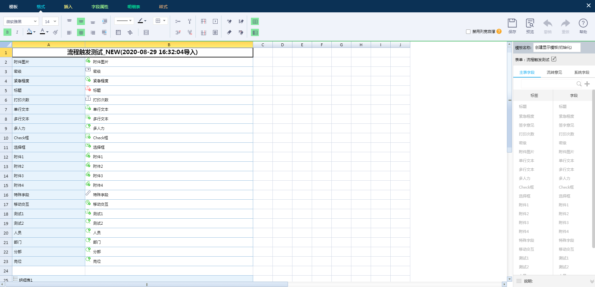Screen dimensions: 595x287
Task: Click the edit form pencil icon
Action: point(554,59)
